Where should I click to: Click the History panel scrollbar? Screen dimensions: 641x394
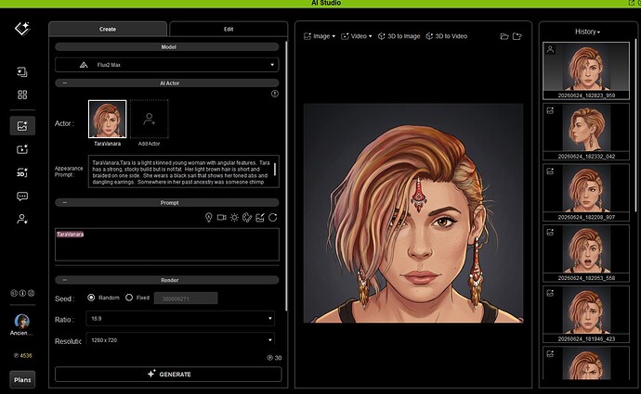pyautogui.click(x=636, y=124)
